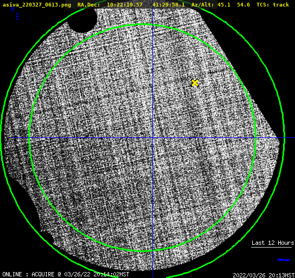Click the altitude value 54.6
295x278 pixels.
coord(243,4)
